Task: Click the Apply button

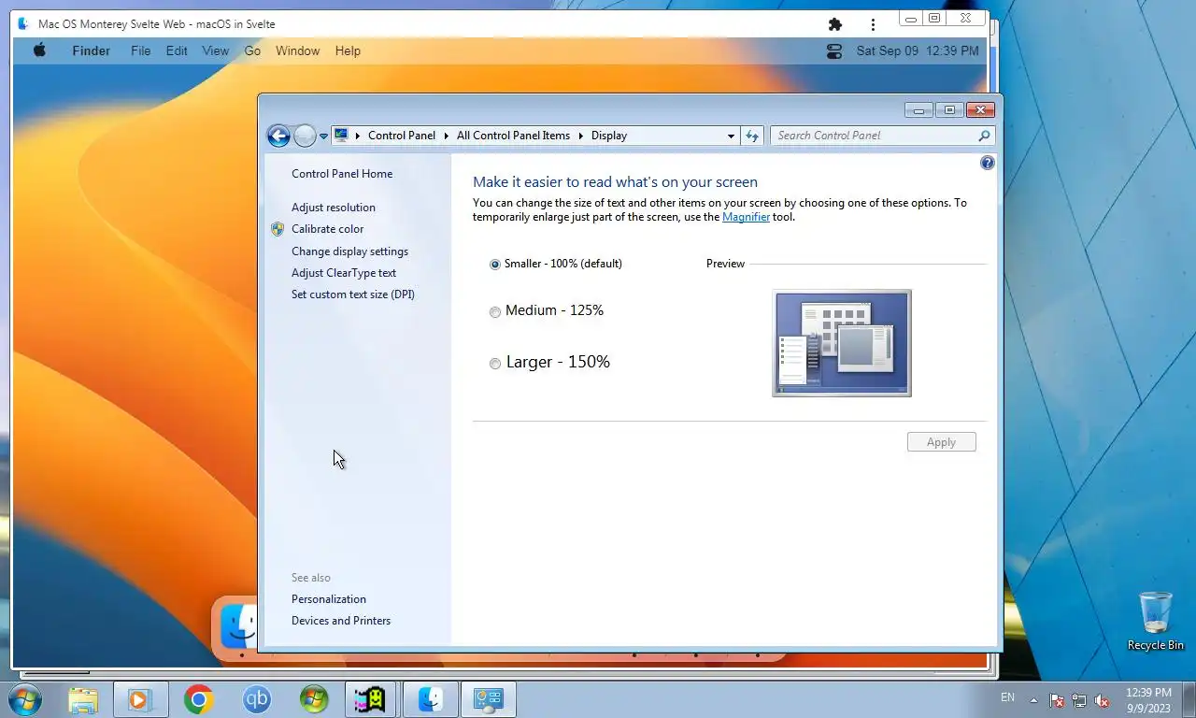Action: pyautogui.click(x=942, y=442)
